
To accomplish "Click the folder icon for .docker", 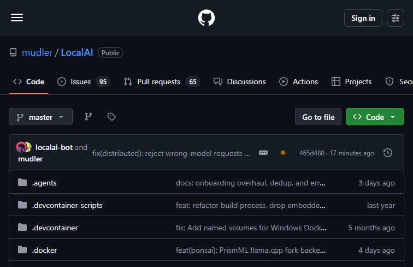I will click(22, 249).
